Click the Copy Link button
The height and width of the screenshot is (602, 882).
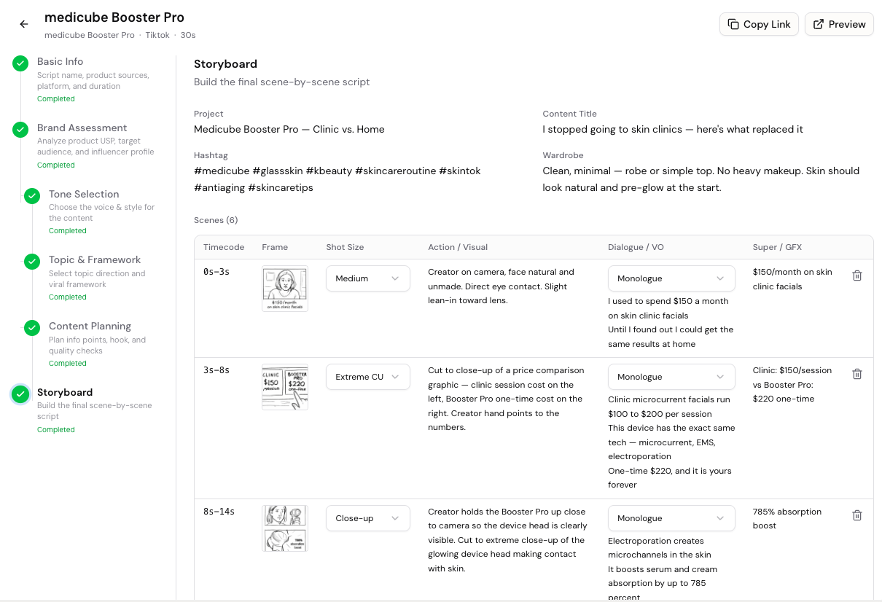[759, 24]
